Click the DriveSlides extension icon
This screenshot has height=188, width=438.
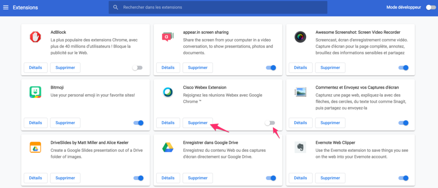pos(35,147)
